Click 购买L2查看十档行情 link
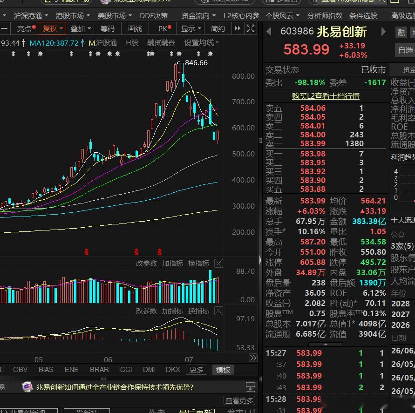415x413 pixels. tap(326, 96)
